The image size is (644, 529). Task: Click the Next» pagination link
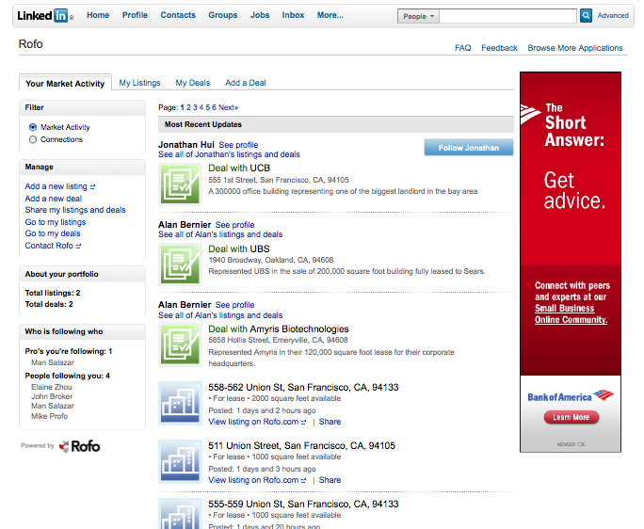coord(229,107)
